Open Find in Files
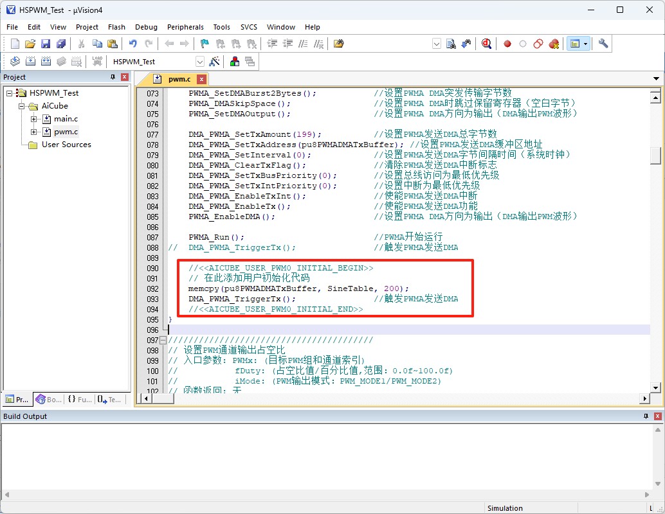Screen dimensions: 665x514 click(338, 44)
